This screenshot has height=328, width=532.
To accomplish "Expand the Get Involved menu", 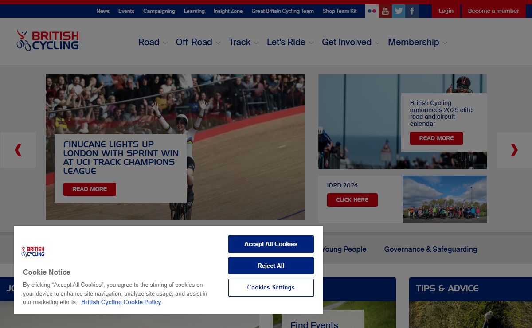I will point(351,42).
